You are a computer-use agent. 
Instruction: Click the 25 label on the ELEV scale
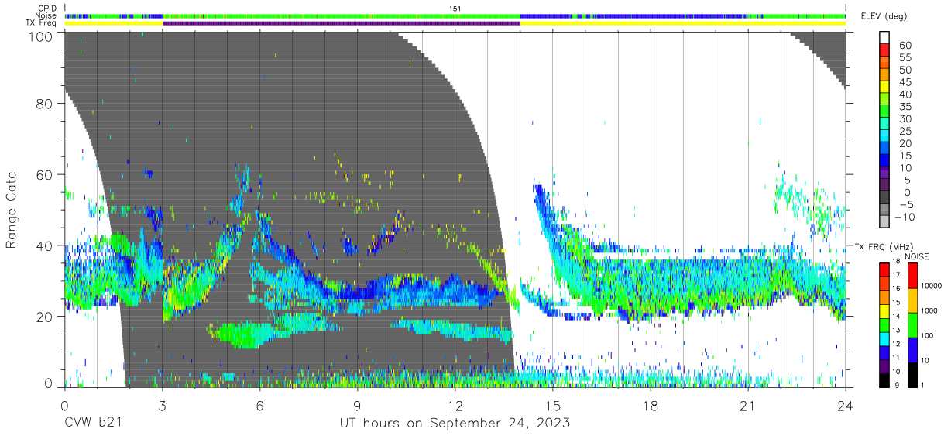905,132
